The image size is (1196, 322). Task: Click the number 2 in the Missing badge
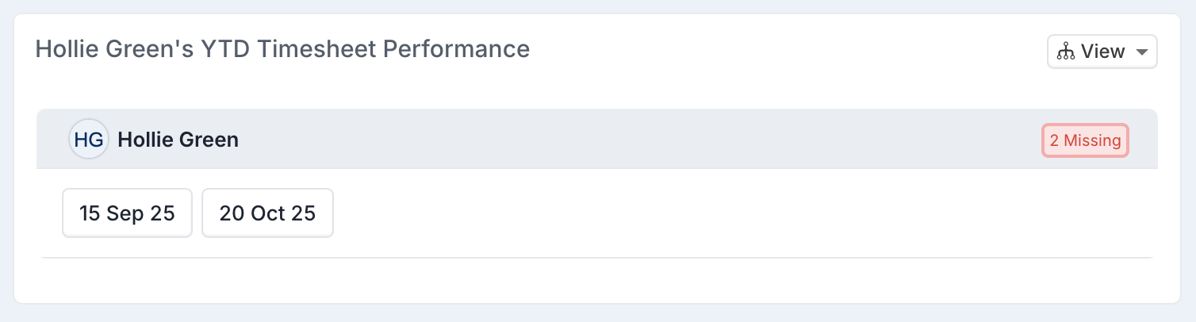click(x=1054, y=141)
